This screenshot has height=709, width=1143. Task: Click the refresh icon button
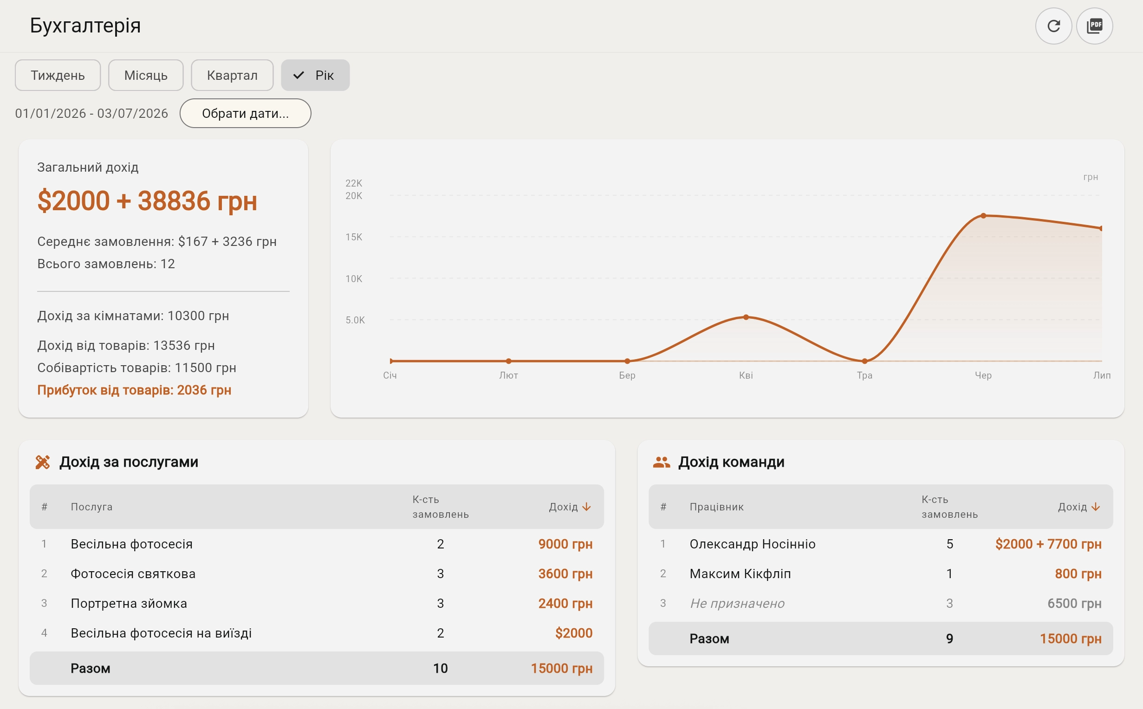click(1053, 26)
